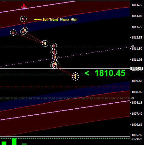Click the 1811.80 price axis label
This screenshot has width=144, height=145.
137,49
